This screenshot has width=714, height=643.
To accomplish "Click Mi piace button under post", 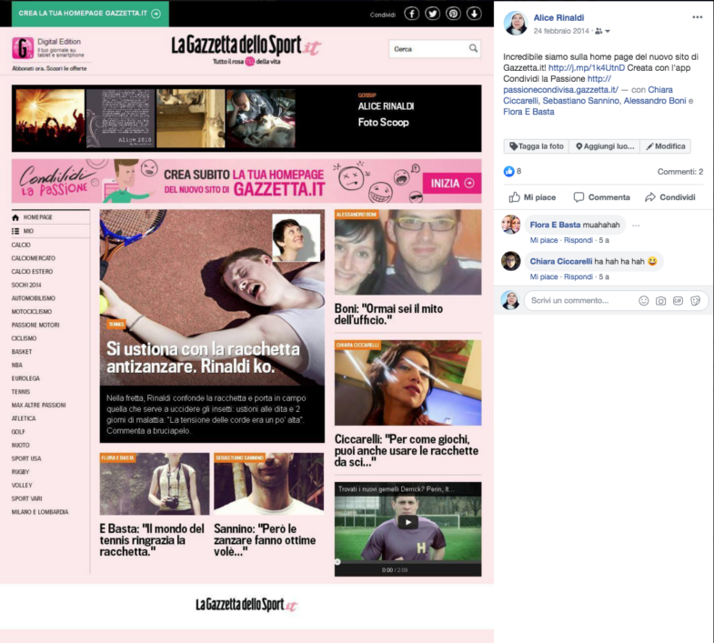I will click(532, 197).
